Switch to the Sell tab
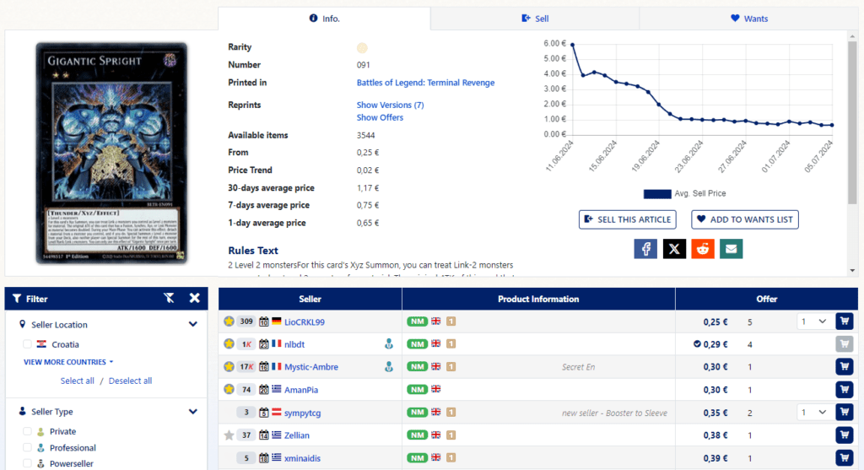This screenshot has height=470, width=864. [x=535, y=19]
